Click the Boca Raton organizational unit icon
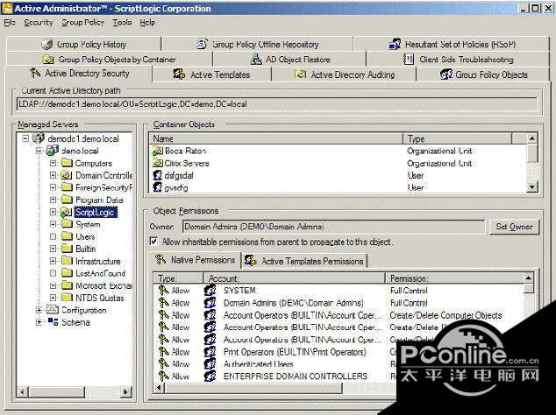 (158, 151)
